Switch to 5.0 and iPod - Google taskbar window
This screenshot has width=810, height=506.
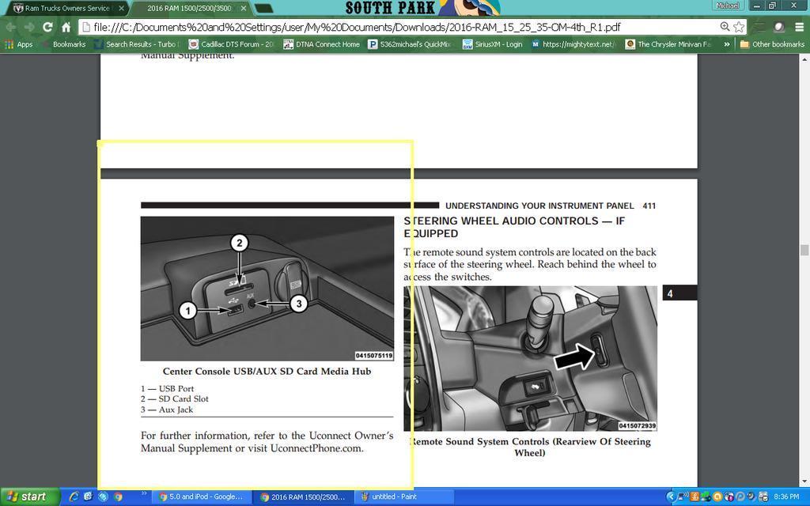202,497
